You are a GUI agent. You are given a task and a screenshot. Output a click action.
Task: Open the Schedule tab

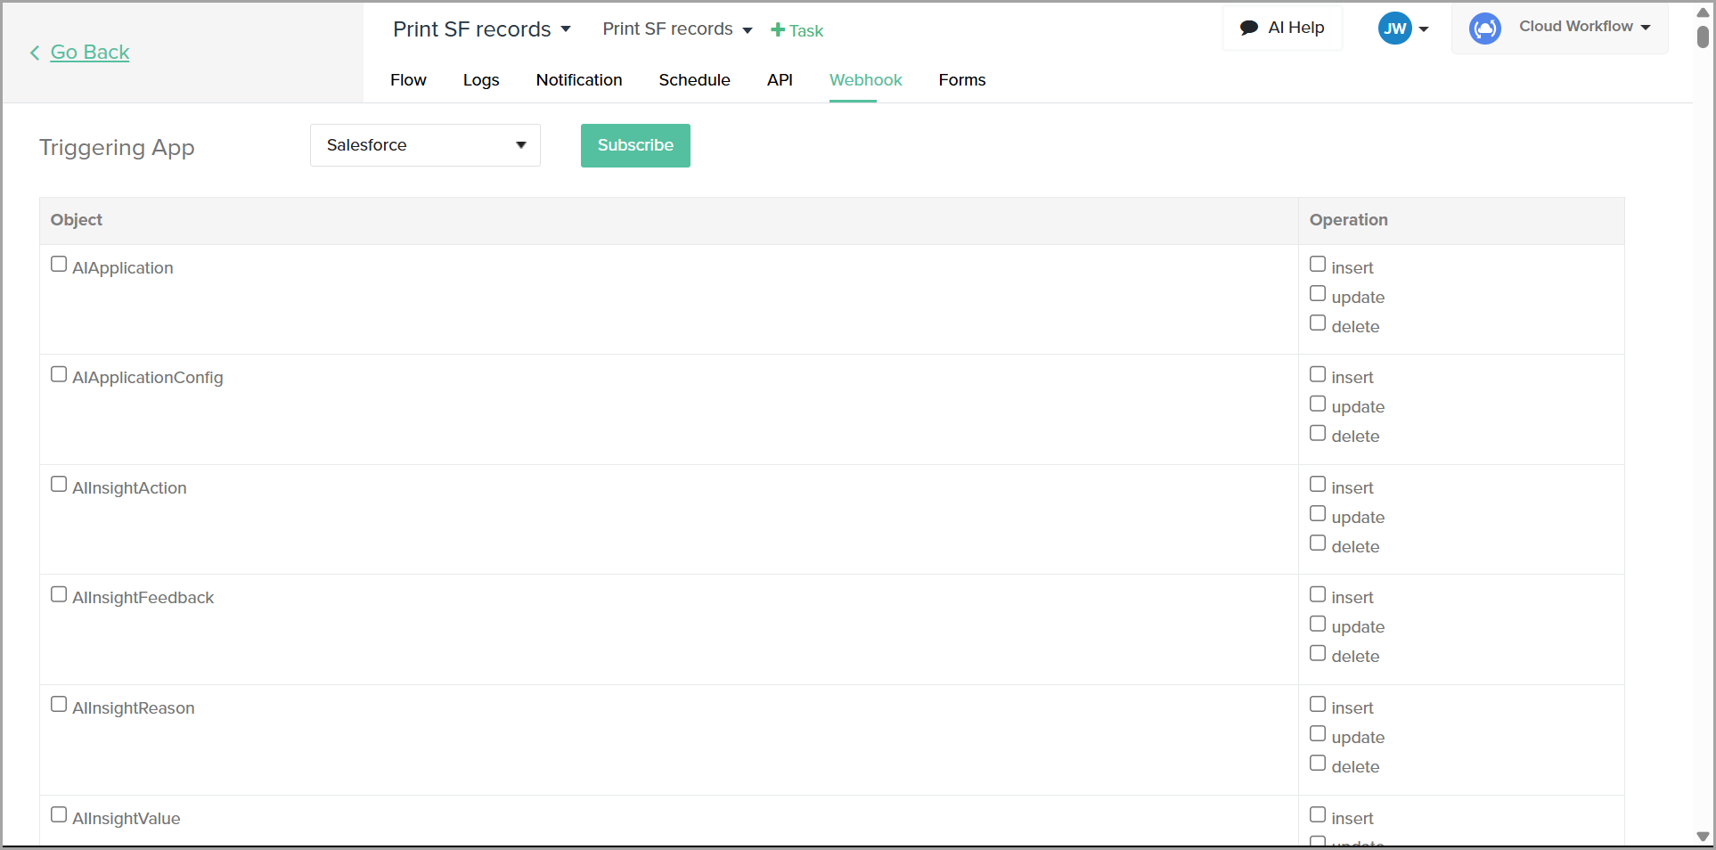coord(694,80)
